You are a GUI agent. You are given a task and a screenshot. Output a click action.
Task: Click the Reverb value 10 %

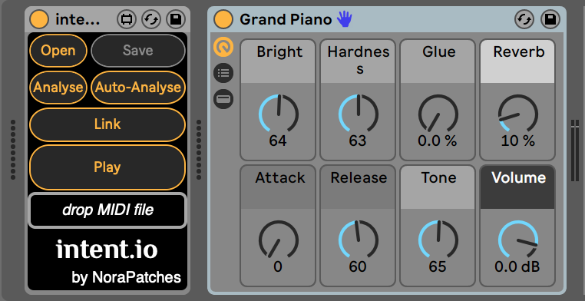518,141
